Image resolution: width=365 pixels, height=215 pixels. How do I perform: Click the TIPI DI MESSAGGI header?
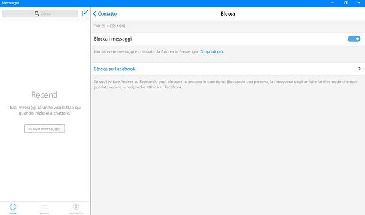point(109,26)
